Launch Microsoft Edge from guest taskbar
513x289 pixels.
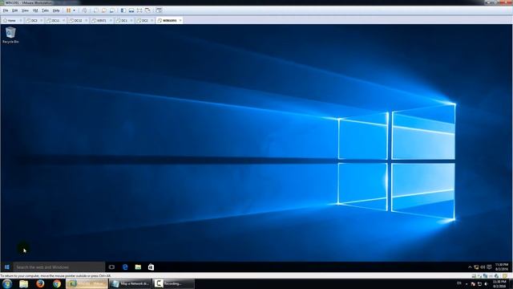(x=125, y=267)
